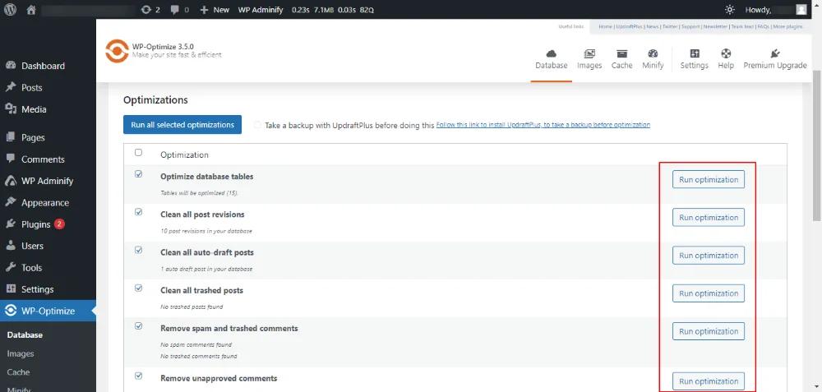This screenshot has width=822, height=392.
Task: Open the Newsletter useful link
Action: pyautogui.click(x=715, y=26)
